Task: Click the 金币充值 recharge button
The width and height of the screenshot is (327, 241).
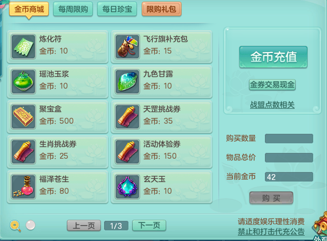Action: pos(273,57)
